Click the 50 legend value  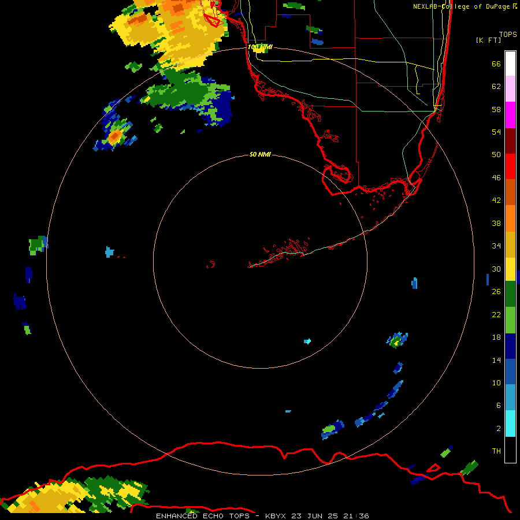[x=496, y=155]
